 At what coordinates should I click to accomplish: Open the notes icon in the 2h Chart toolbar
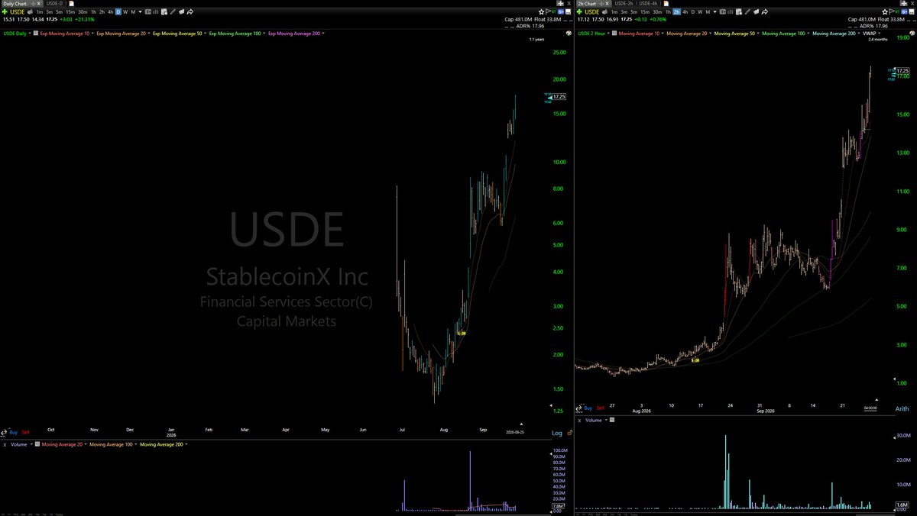point(738,12)
